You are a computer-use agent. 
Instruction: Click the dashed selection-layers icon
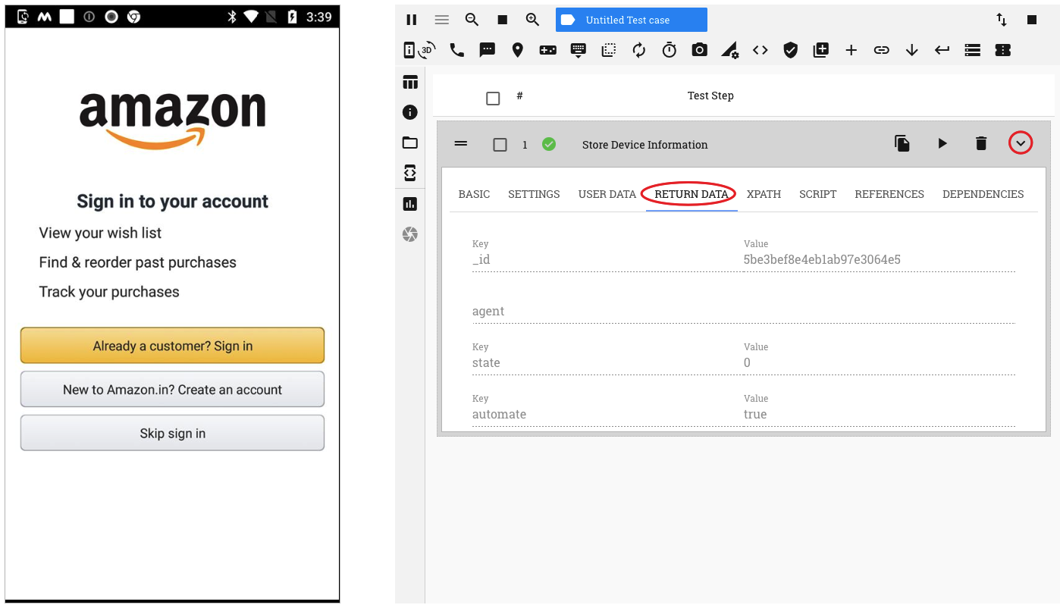[609, 50]
